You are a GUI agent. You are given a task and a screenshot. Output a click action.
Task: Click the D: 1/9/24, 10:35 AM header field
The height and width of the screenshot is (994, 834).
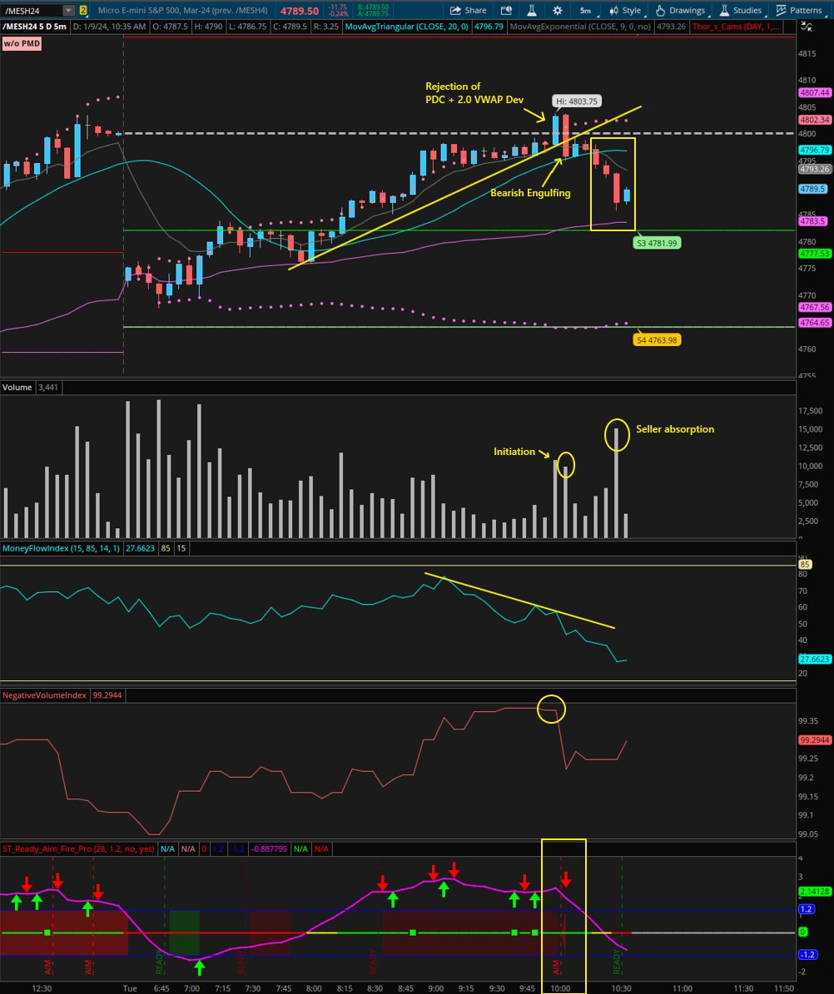[x=109, y=27]
